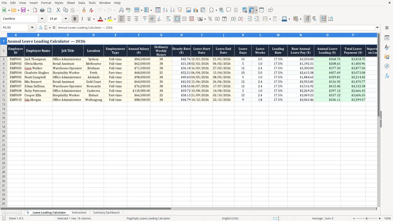
Task: Insert a comment
Action: [x=229, y=10]
